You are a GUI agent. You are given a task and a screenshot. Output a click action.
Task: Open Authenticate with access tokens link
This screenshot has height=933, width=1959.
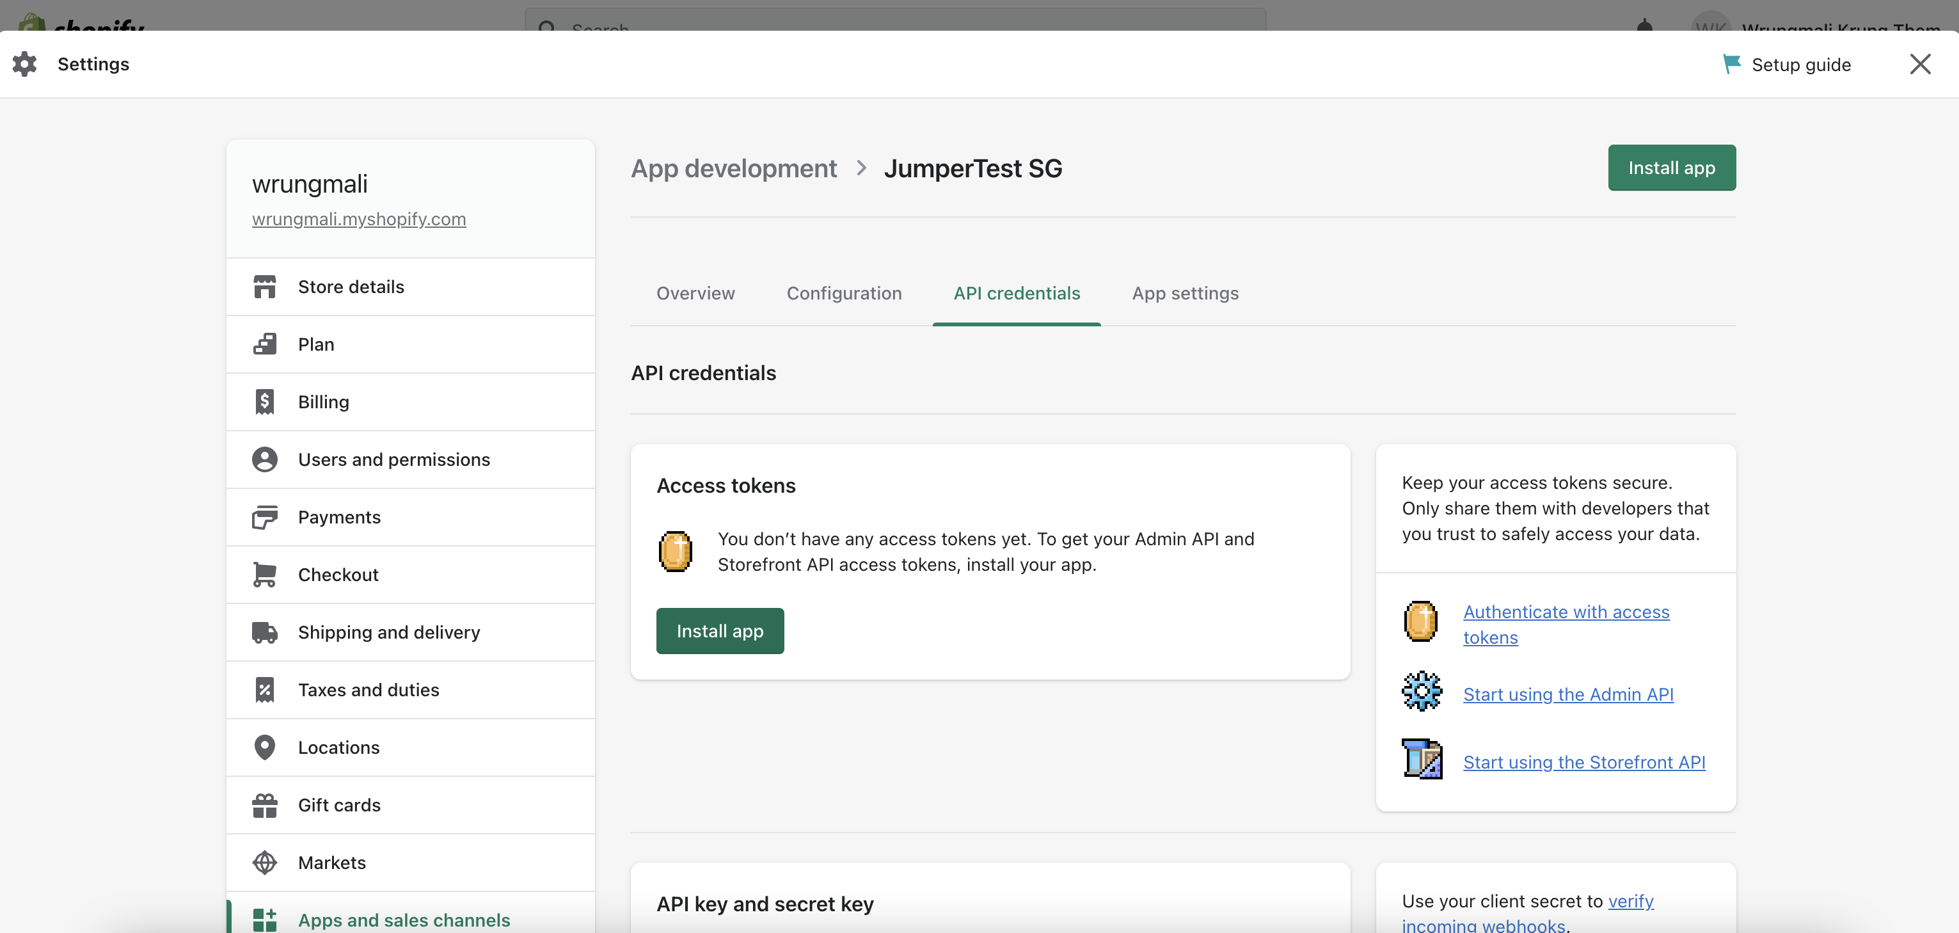click(x=1566, y=625)
